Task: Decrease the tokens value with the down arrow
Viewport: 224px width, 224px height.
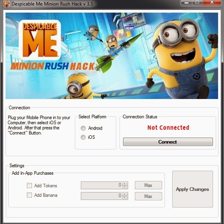Action: coord(125,187)
